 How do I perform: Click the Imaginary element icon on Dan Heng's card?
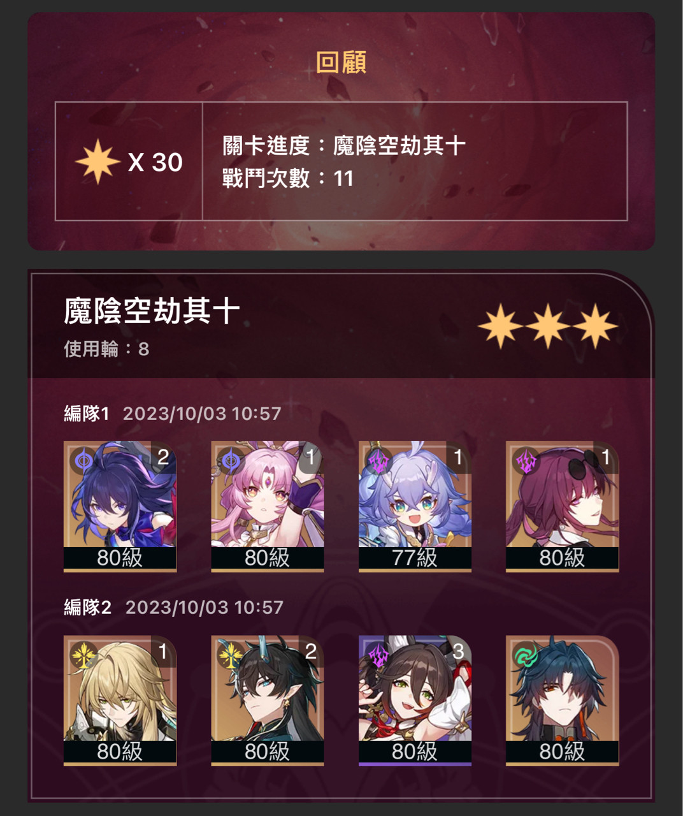point(231,655)
